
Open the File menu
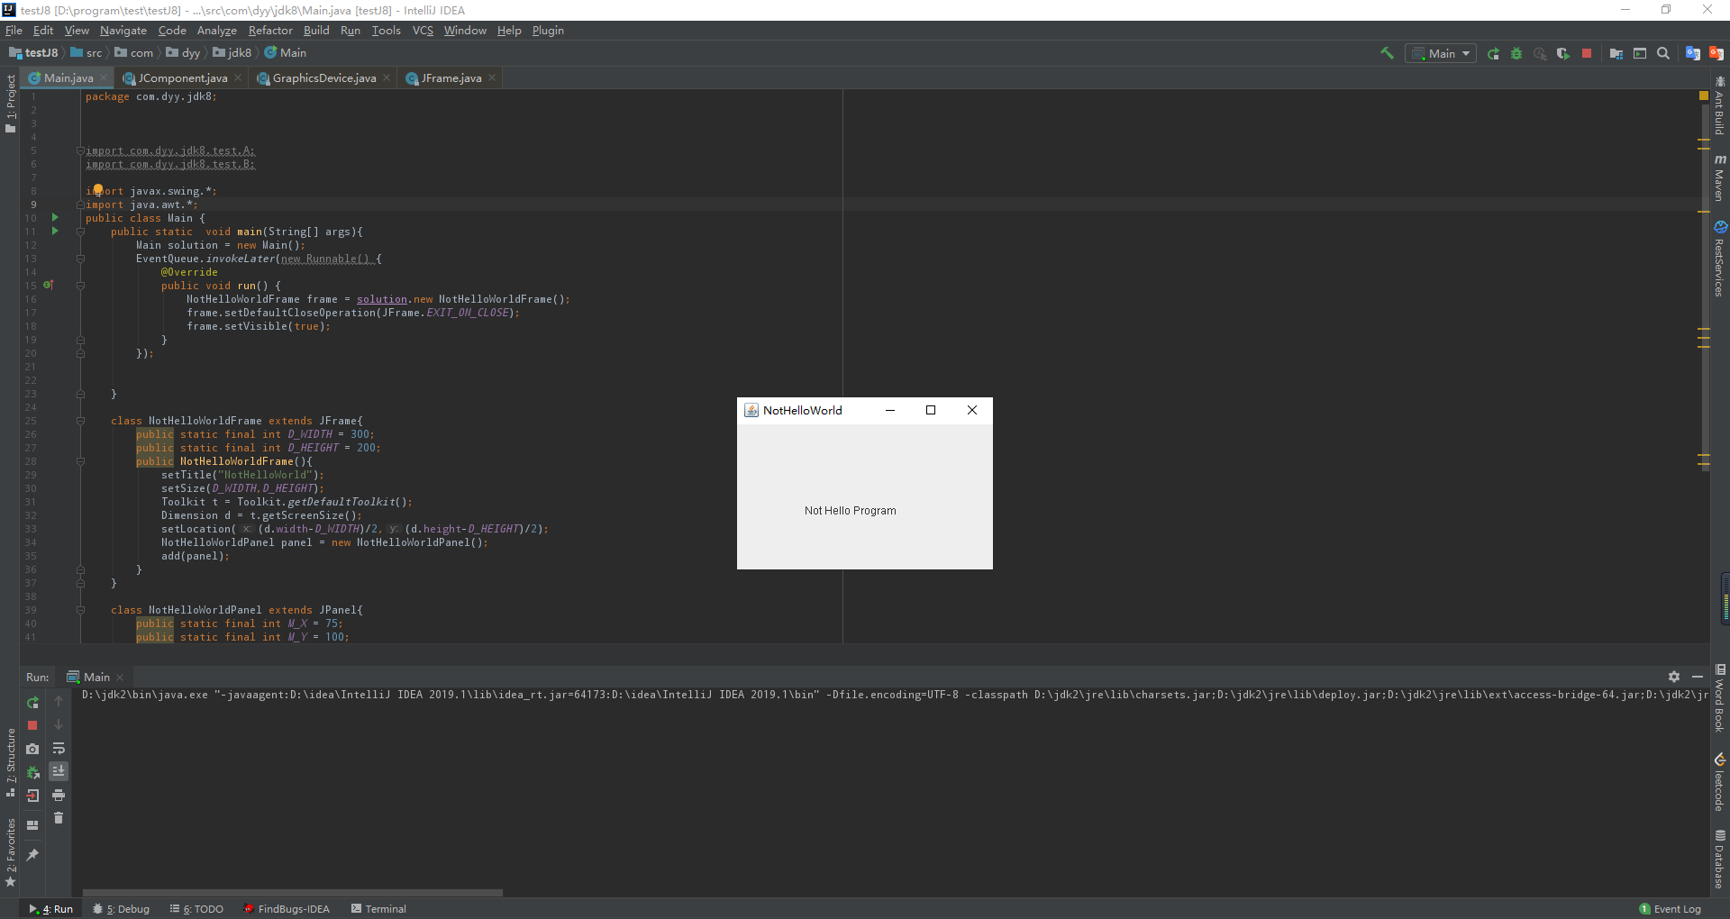14,31
